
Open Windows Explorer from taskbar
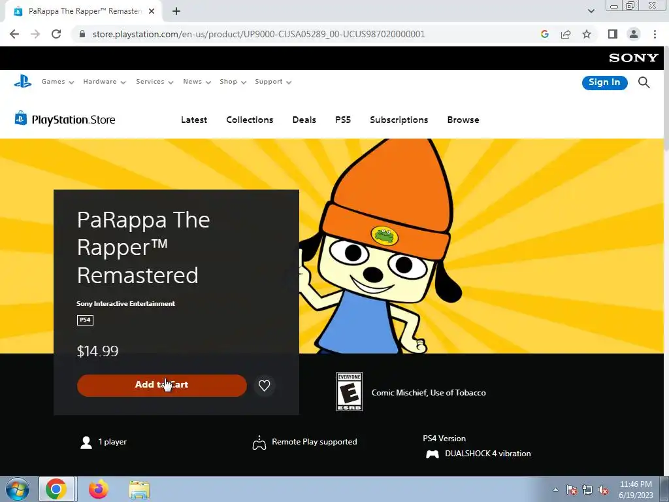click(x=139, y=490)
